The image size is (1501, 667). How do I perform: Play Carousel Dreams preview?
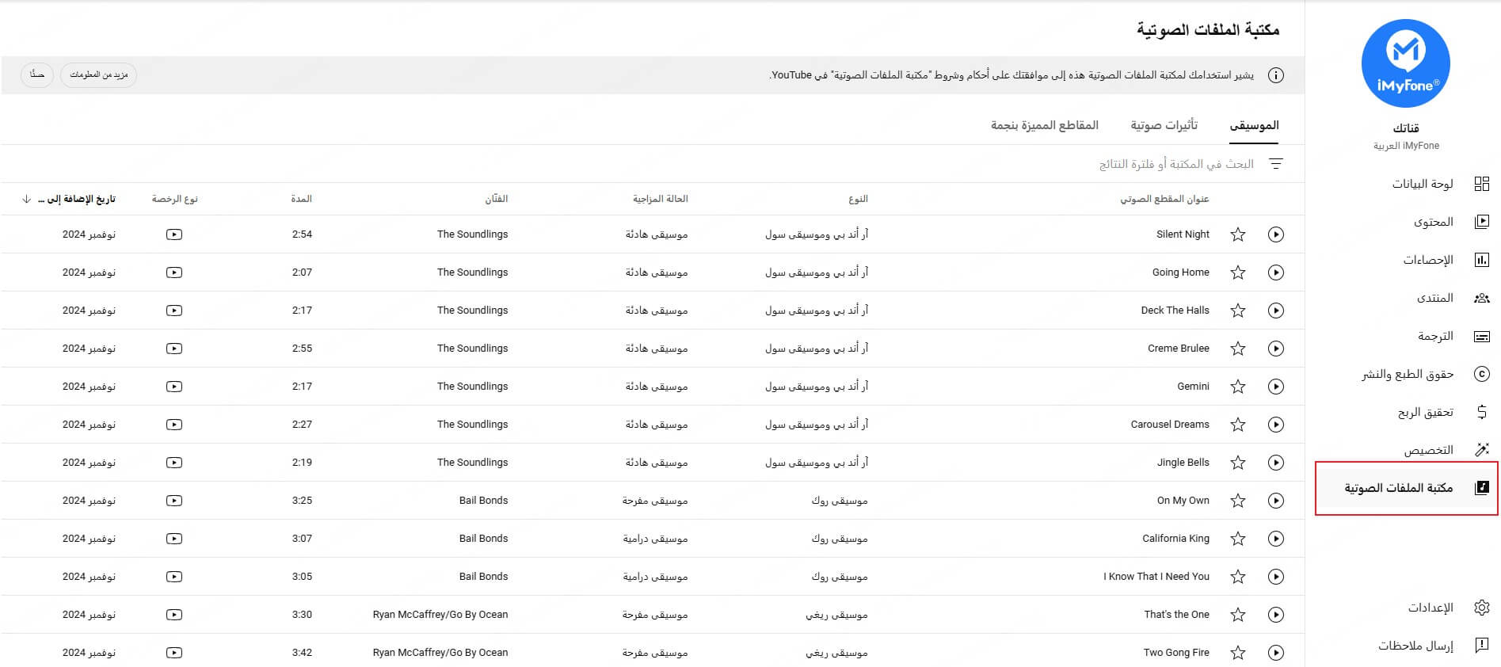[1275, 425]
